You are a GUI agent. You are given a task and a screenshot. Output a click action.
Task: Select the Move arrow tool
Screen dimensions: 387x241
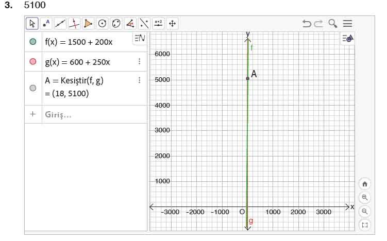32,23
